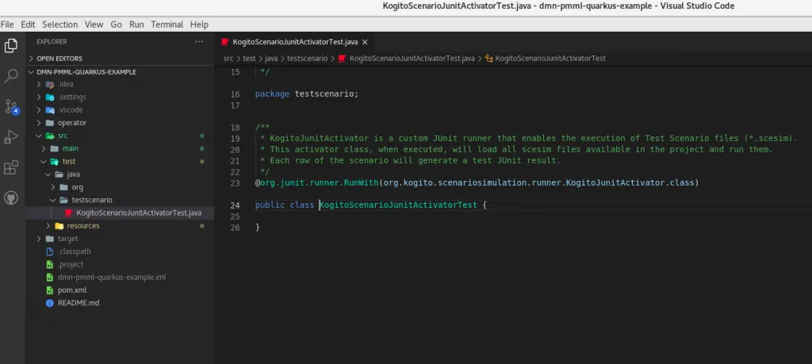Expand the operator folder chevron
812x364 pixels.
click(39, 123)
